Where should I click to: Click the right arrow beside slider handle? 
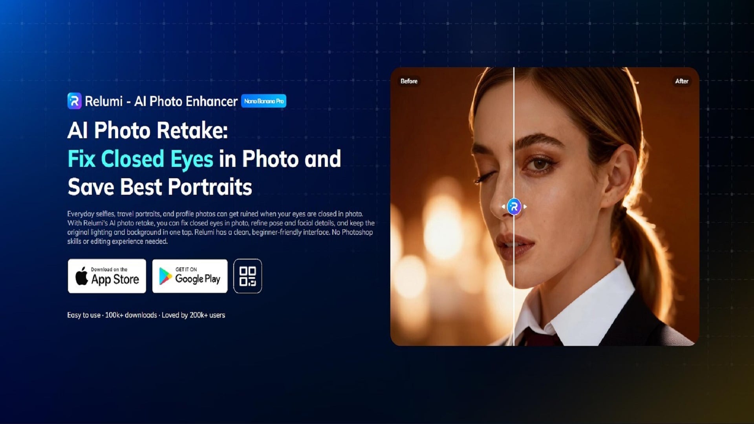coord(525,207)
